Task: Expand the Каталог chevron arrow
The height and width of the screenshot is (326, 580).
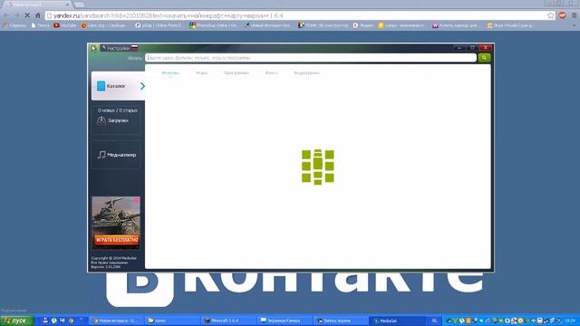Action: click(142, 86)
